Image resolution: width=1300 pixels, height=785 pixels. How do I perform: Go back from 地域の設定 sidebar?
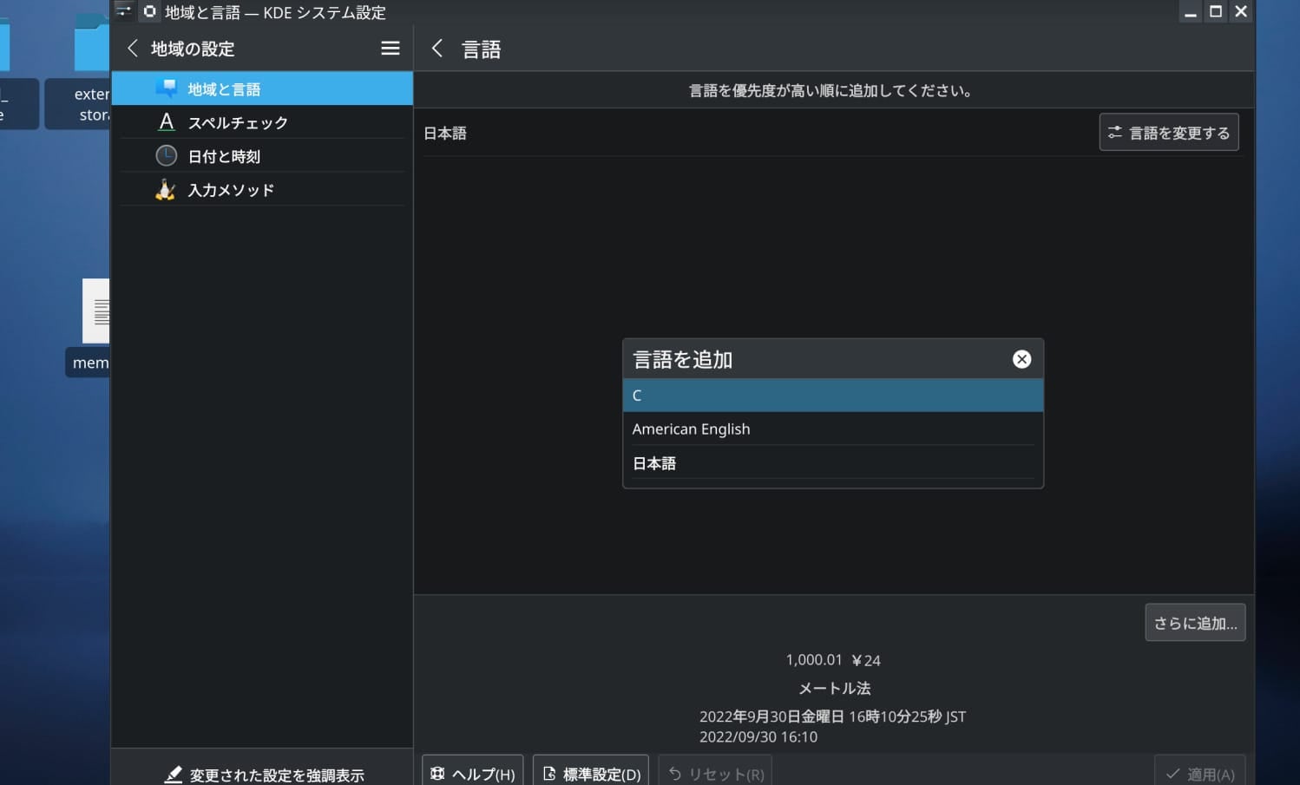[x=133, y=49]
